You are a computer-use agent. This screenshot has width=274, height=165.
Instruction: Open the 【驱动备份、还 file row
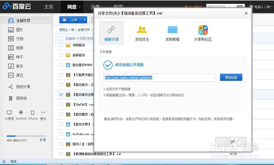pos(83,85)
